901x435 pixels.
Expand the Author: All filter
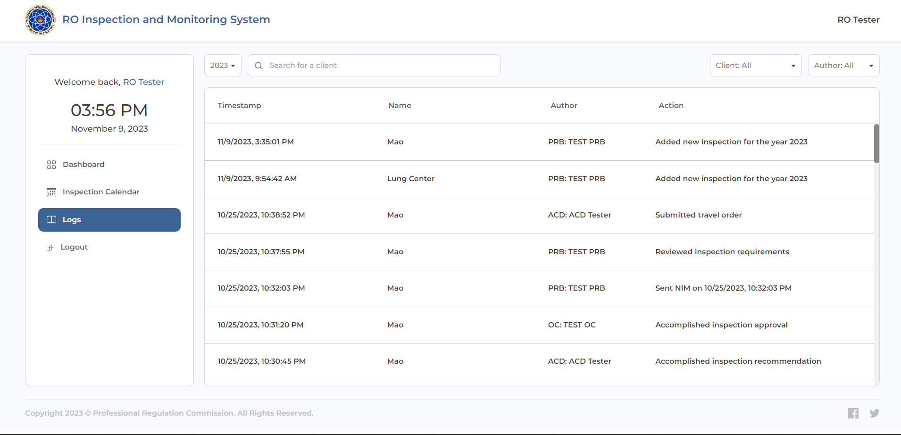pos(843,66)
